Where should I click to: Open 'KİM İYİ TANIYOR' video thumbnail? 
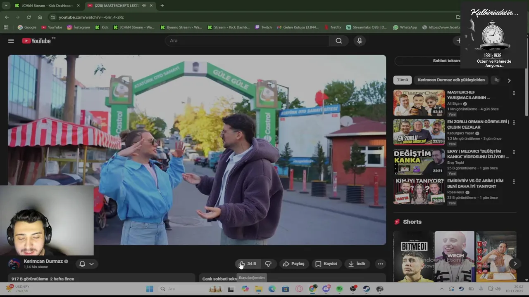tap(419, 191)
